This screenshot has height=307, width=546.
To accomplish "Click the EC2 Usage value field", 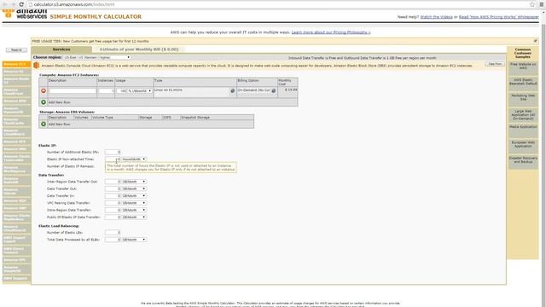I will 121,91.
